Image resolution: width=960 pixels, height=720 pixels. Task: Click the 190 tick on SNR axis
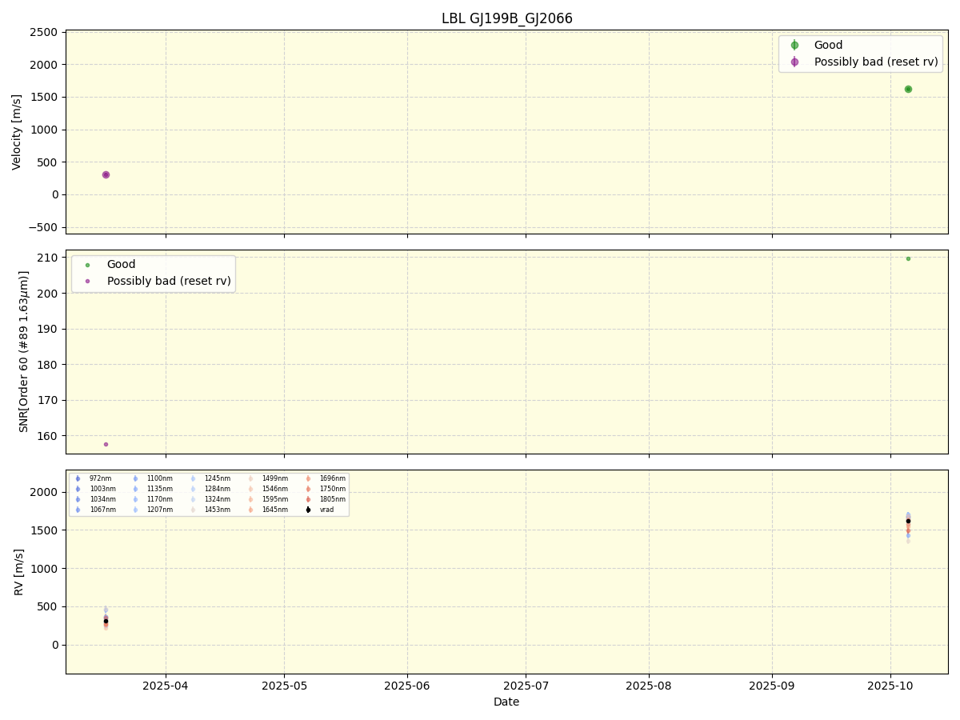click(x=50, y=329)
